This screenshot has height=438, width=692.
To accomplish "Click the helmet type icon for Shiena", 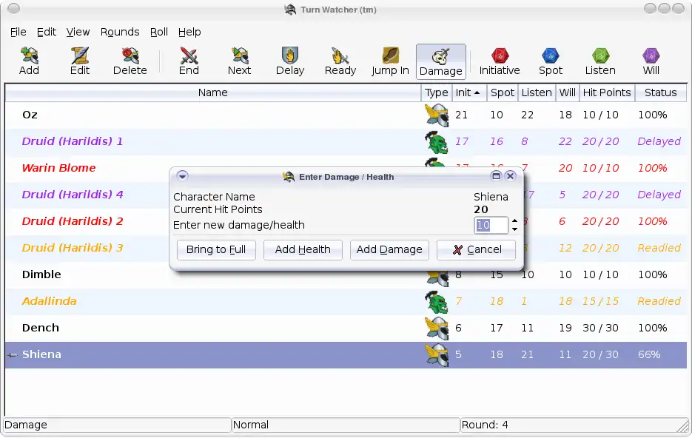I will 437,354.
